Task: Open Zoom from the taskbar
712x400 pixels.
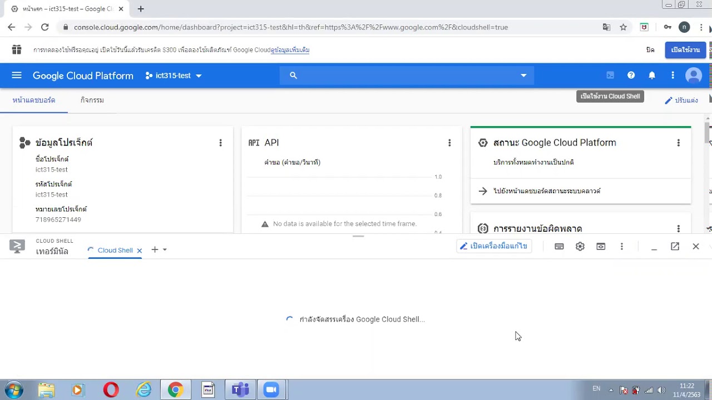Action: tap(271, 390)
